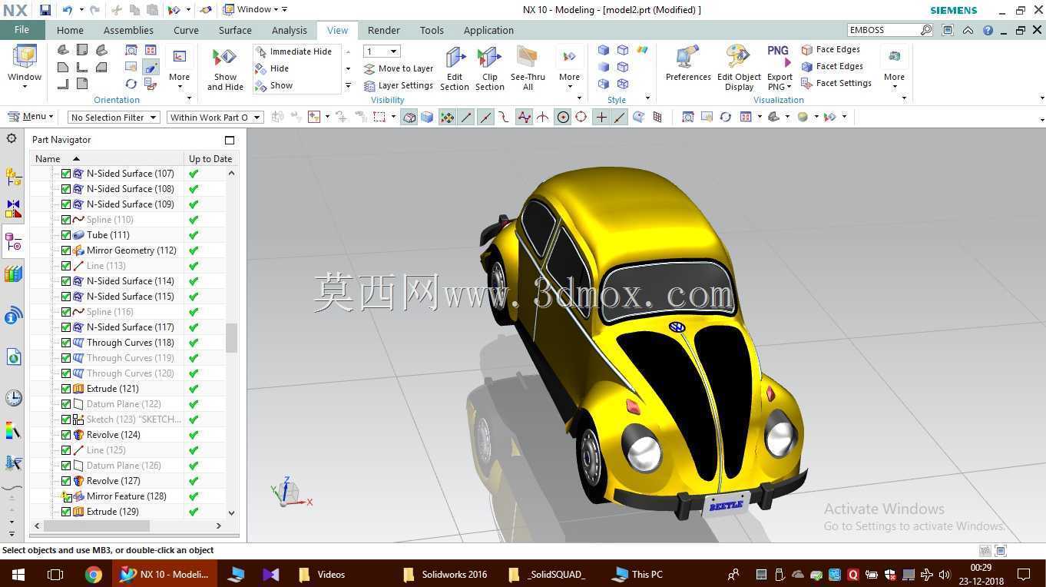1046x587 pixels.
Task: Expand More in Orientation group
Action: click(x=179, y=66)
